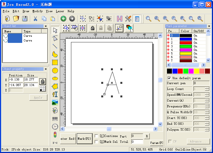Select the Line draw tool
Viewport: 213px width, 153px height.
click(55, 46)
